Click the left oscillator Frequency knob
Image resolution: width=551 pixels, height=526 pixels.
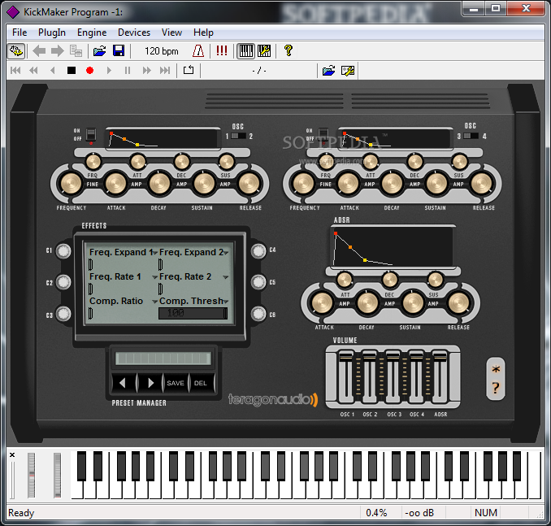[x=71, y=184]
